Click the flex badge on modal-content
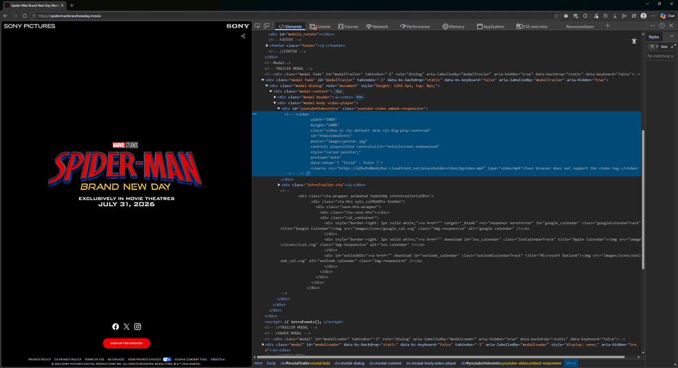The width and height of the screenshot is (678, 368). tap(339, 92)
